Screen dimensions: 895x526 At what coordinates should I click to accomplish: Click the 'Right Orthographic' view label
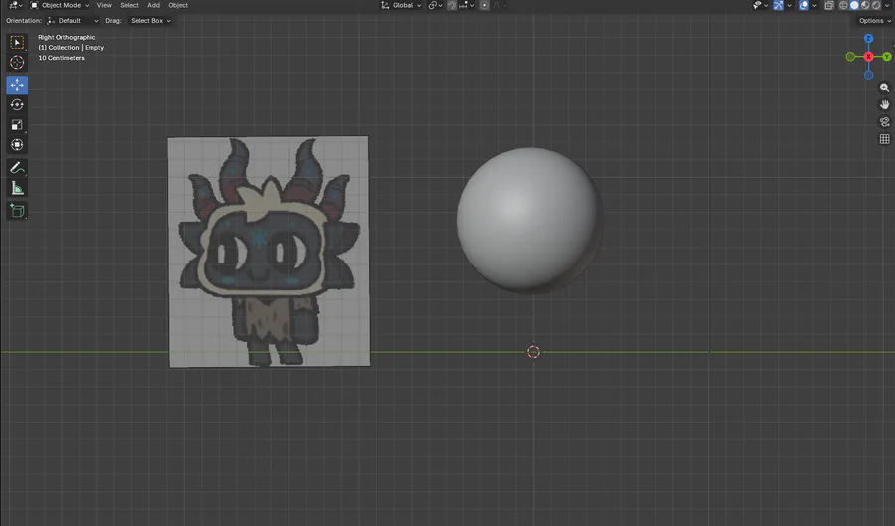point(67,37)
